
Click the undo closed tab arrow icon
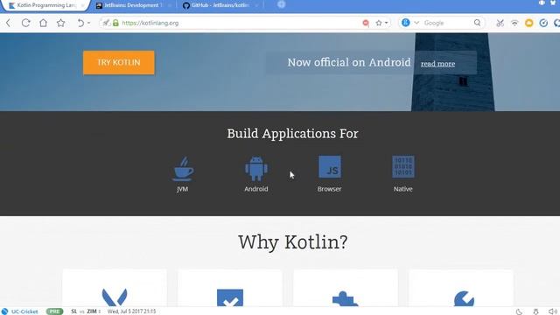(x=80, y=23)
